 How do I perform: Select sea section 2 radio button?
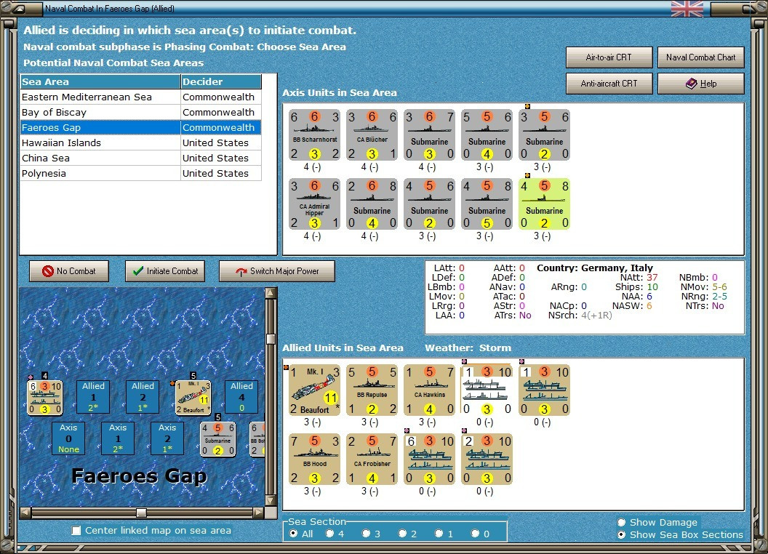(402, 534)
